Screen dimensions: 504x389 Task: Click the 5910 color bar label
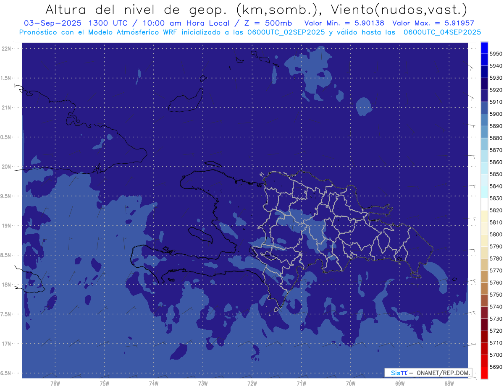(x=496, y=102)
